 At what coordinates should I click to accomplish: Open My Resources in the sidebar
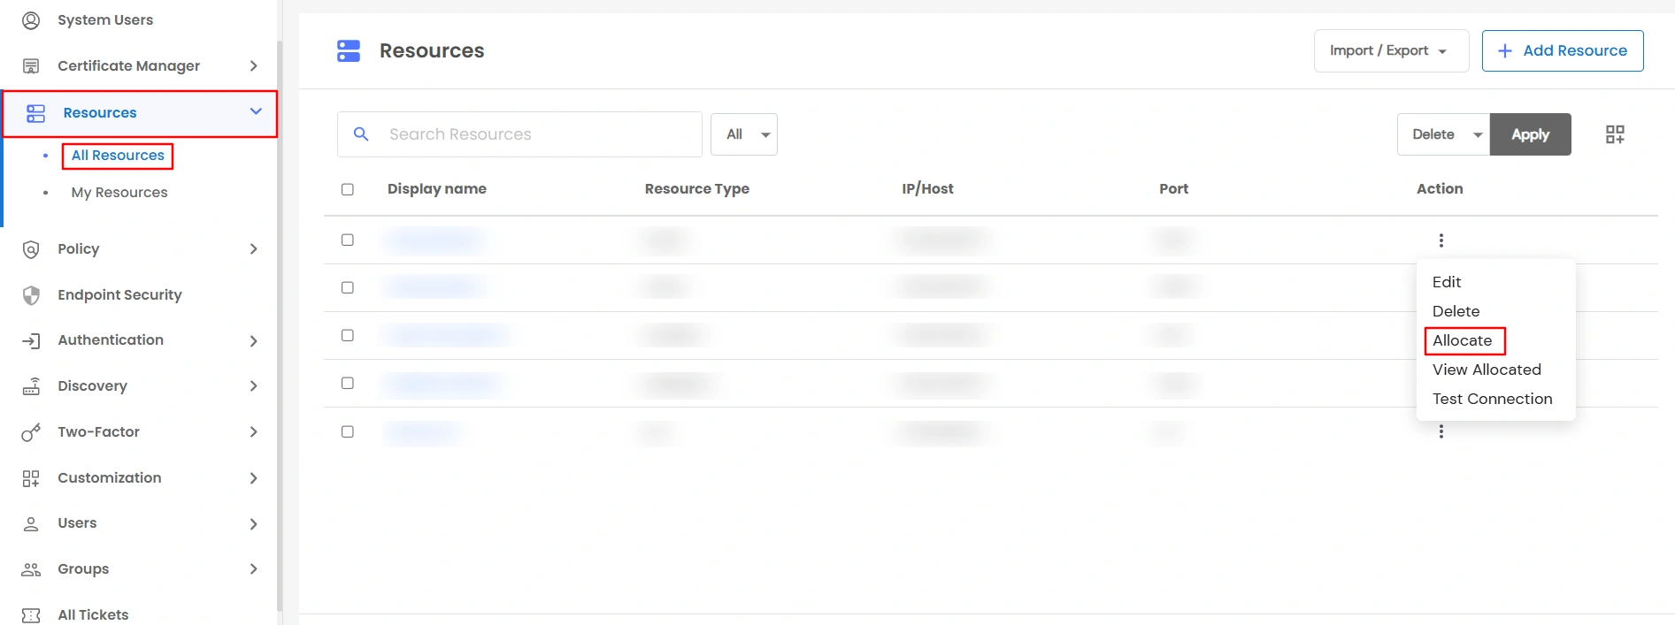[119, 193]
